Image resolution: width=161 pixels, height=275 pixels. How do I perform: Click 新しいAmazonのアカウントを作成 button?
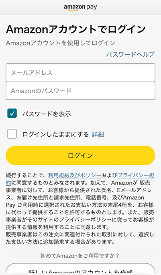(80, 269)
